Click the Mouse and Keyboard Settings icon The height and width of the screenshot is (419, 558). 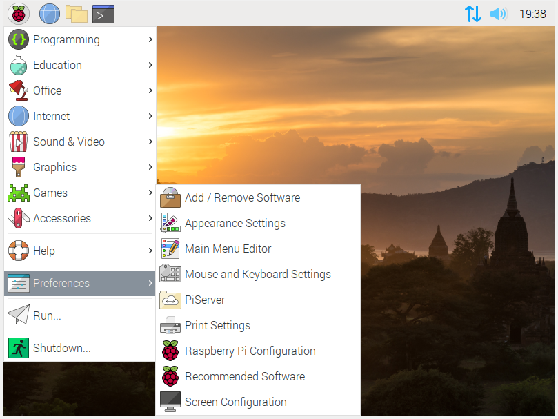(x=170, y=273)
